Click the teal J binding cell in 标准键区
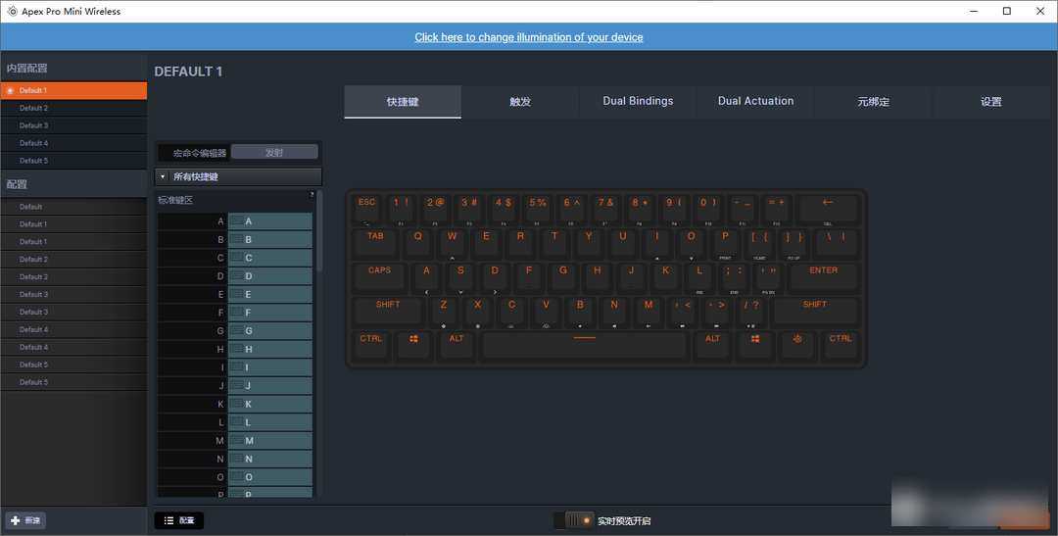Viewport: 1058px width, 536px height. pyautogui.click(x=270, y=385)
